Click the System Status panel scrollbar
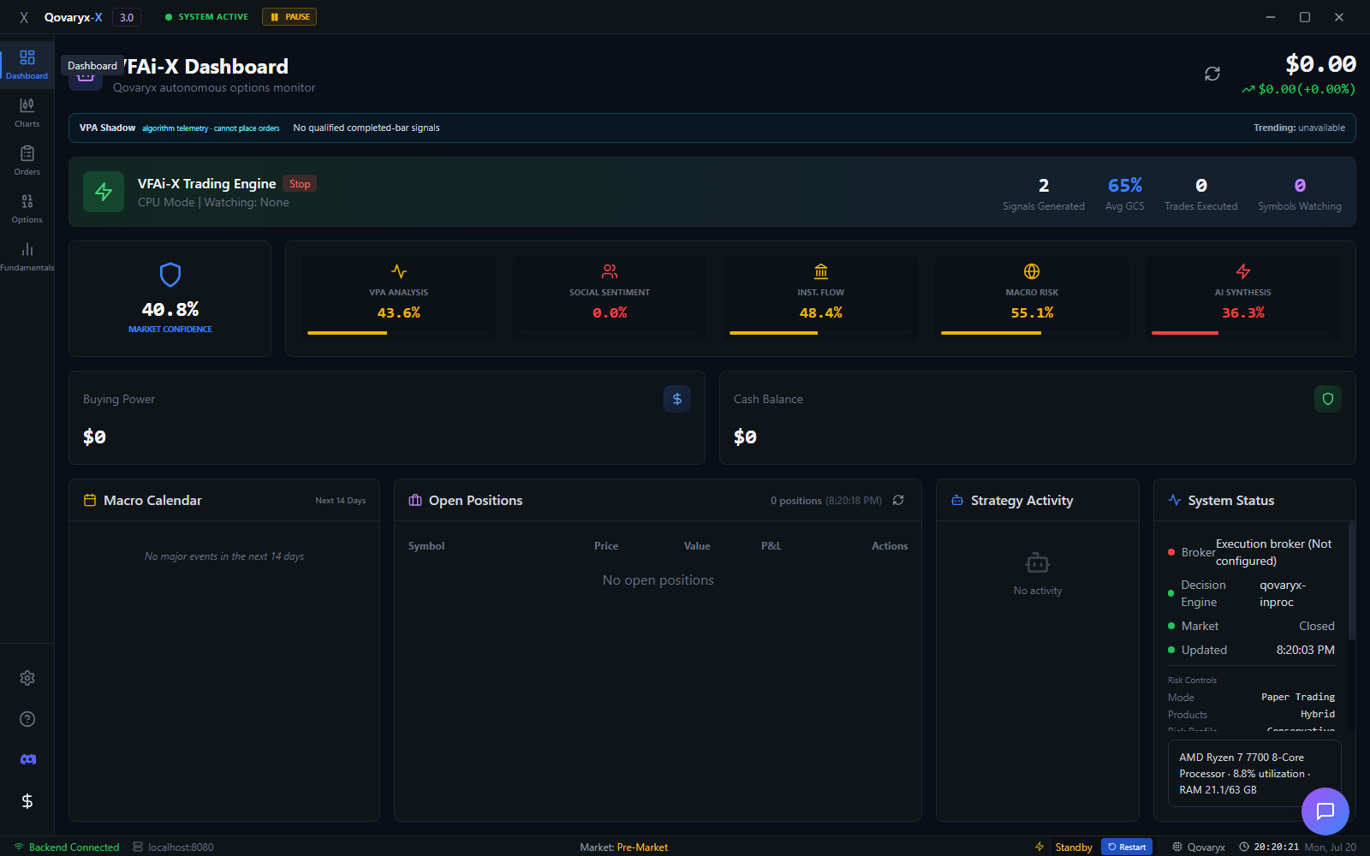Image resolution: width=1370 pixels, height=856 pixels. pos(1352,580)
